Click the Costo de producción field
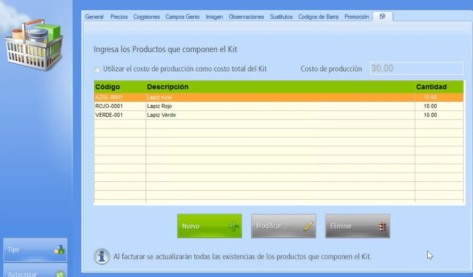Viewport: 473px width, 277px height. click(417, 68)
